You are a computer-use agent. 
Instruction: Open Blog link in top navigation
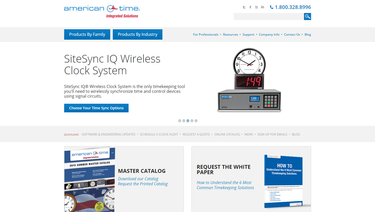tap(308, 35)
